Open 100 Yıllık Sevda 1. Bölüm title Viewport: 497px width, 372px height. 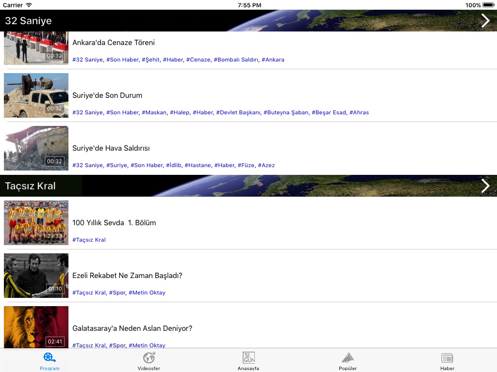point(114,223)
